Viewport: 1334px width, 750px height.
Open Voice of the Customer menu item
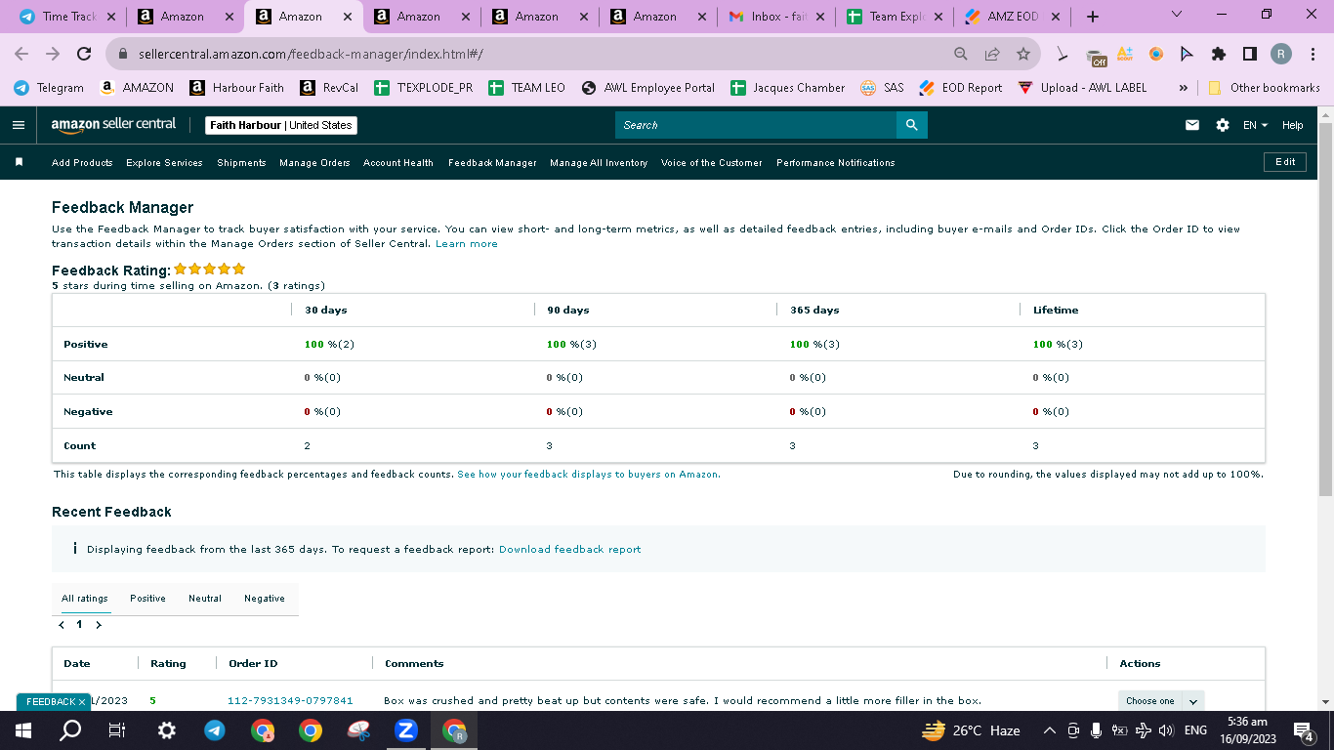pos(712,163)
